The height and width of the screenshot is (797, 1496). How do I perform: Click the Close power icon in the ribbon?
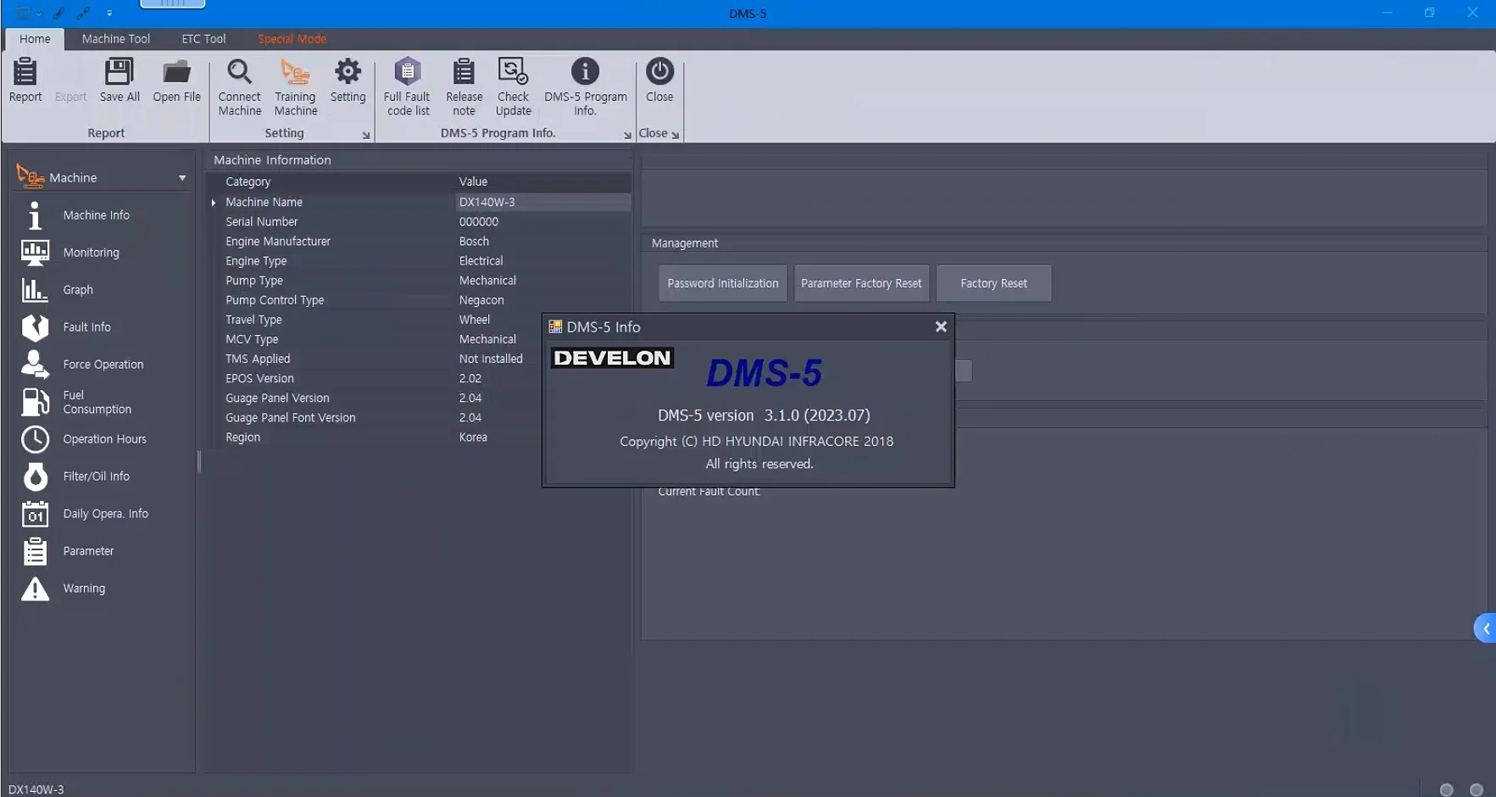pos(659,72)
